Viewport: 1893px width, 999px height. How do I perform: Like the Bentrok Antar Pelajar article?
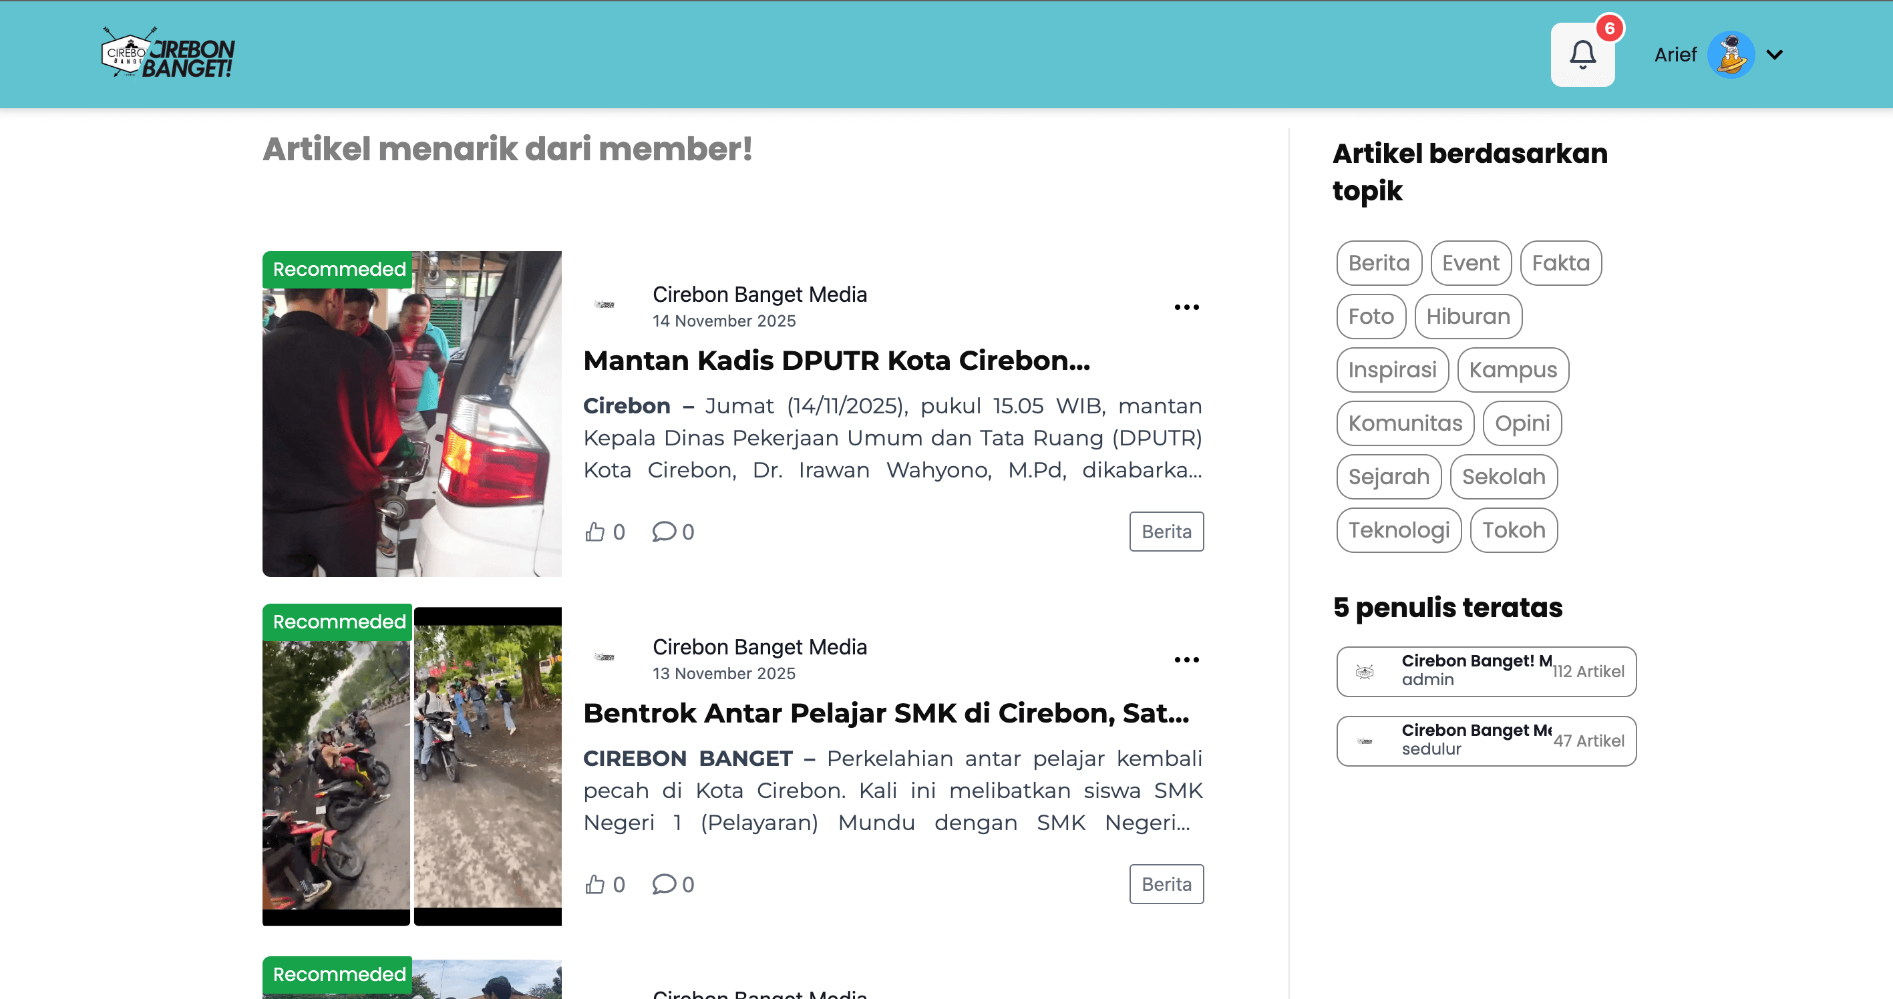595,883
